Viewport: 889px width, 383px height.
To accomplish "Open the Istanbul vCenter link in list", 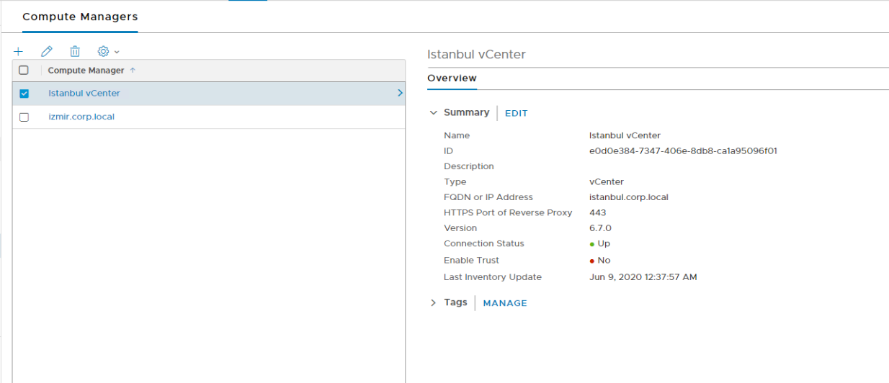I will [x=84, y=94].
